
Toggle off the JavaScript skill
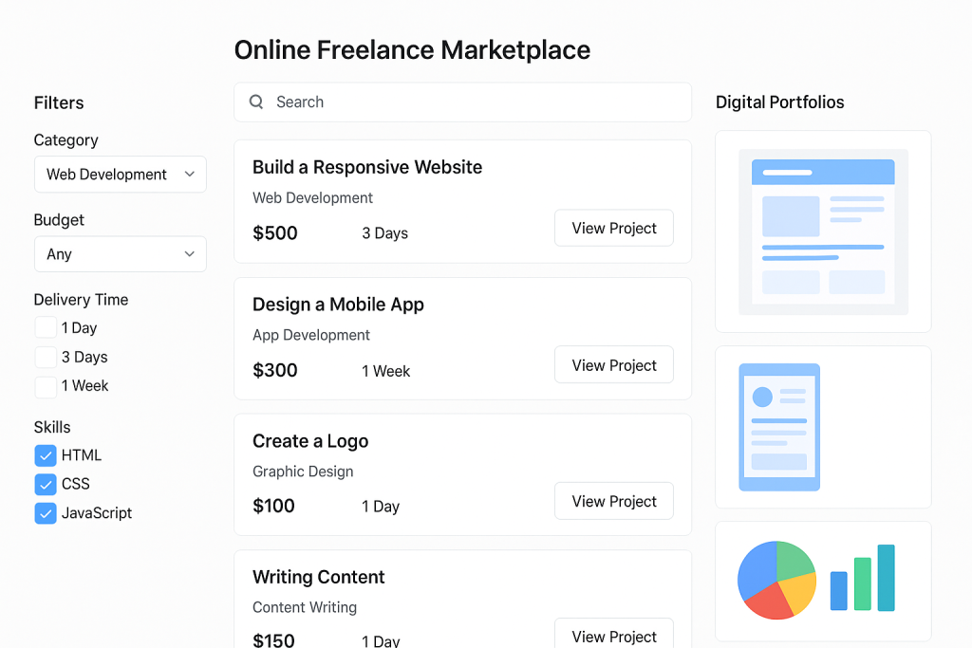pyautogui.click(x=45, y=513)
